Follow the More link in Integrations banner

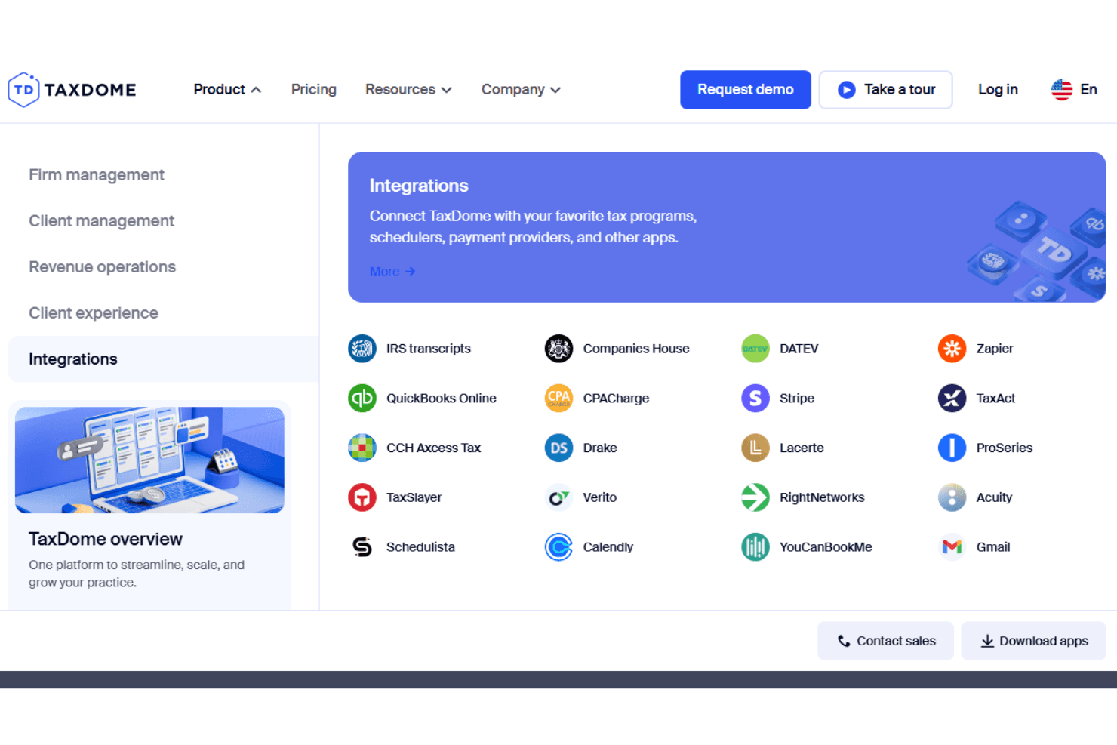click(392, 272)
